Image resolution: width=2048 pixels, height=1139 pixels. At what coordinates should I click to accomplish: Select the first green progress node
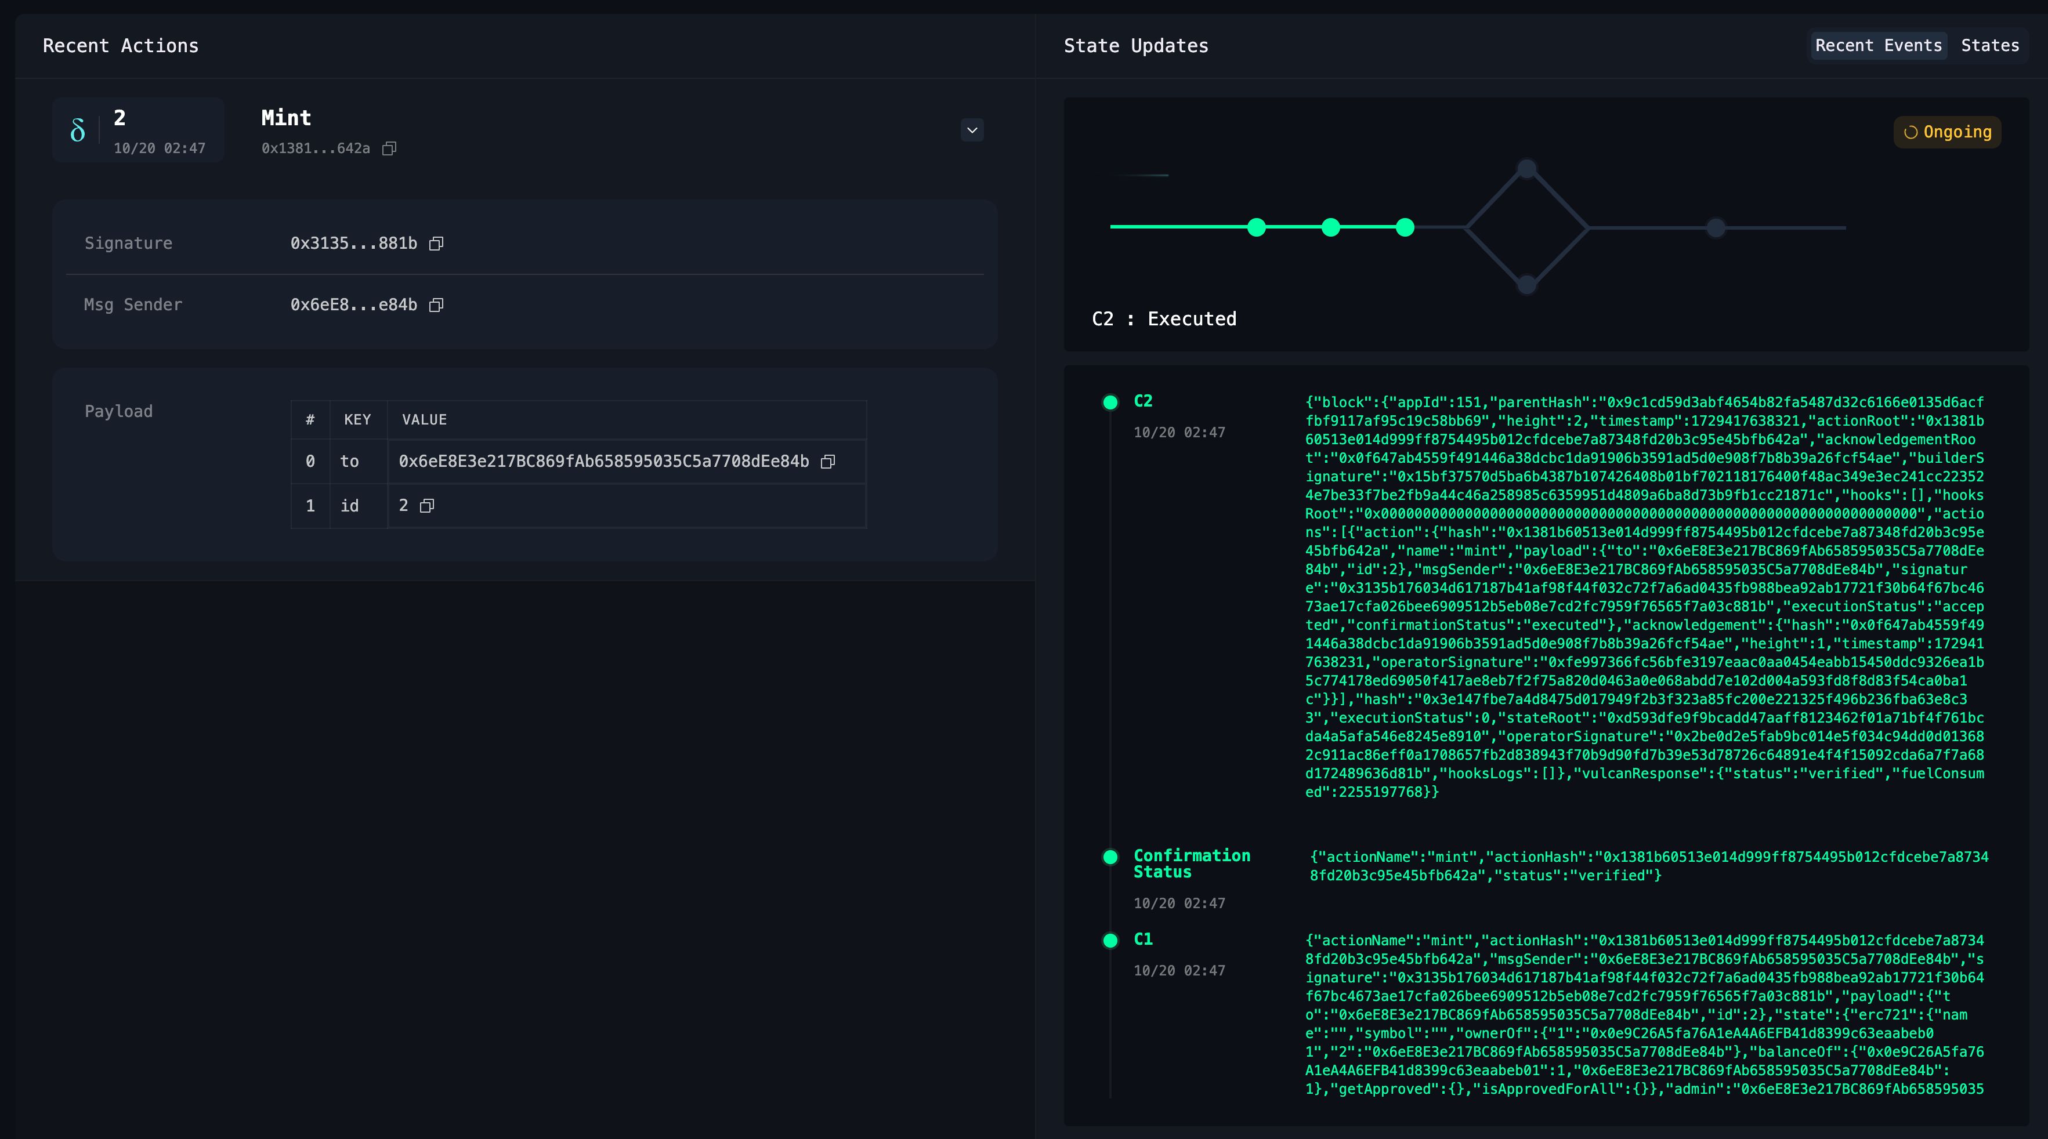coord(1256,228)
